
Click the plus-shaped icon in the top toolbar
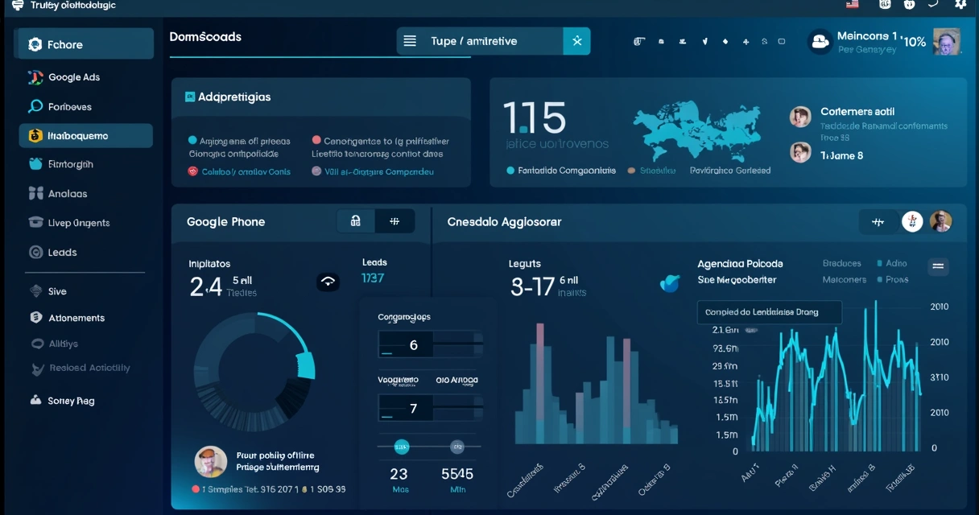tap(746, 41)
